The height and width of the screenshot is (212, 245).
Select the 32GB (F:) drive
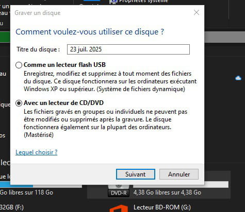12,207
